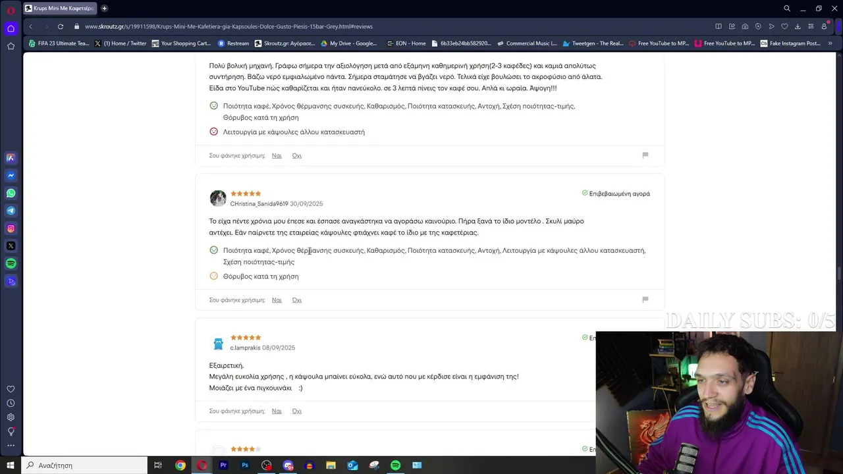This screenshot has height=474, width=843.
Task: Search tabs with the magnifier icon
Action: (x=787, y=9)
